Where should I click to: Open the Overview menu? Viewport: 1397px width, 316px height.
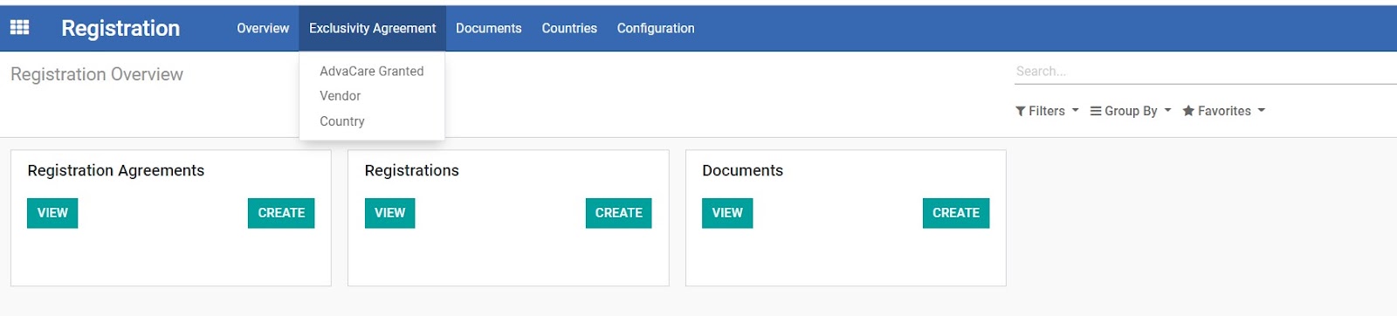tap(263, 28)
